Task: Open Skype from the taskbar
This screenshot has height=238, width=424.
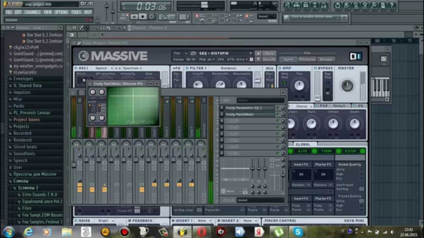Action: [x=298, y=232]
